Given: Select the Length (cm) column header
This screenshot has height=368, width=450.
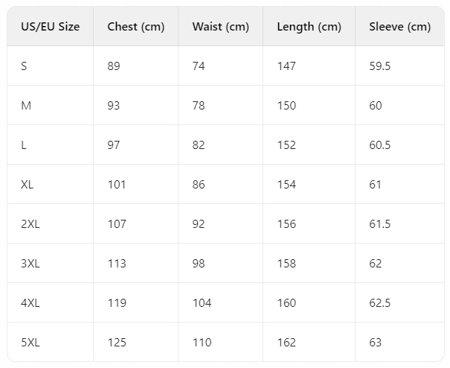Looking at the screenshot, I should tap(309, 27).
